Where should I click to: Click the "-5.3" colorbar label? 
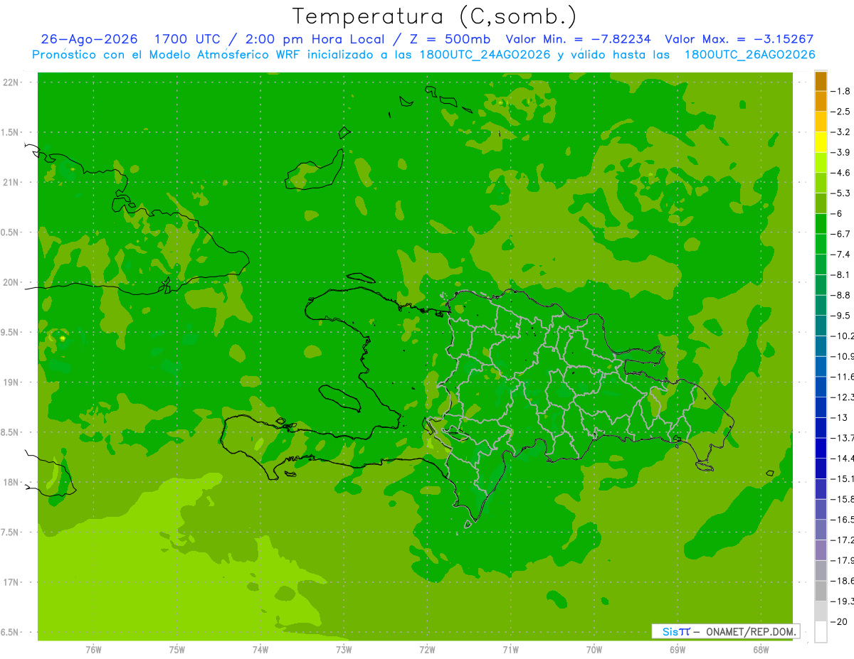pos(840,193)
